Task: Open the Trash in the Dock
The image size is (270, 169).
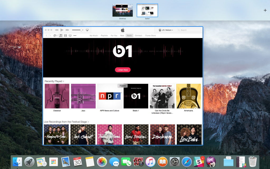Action: pyautogui.click(x=253, y=162)
